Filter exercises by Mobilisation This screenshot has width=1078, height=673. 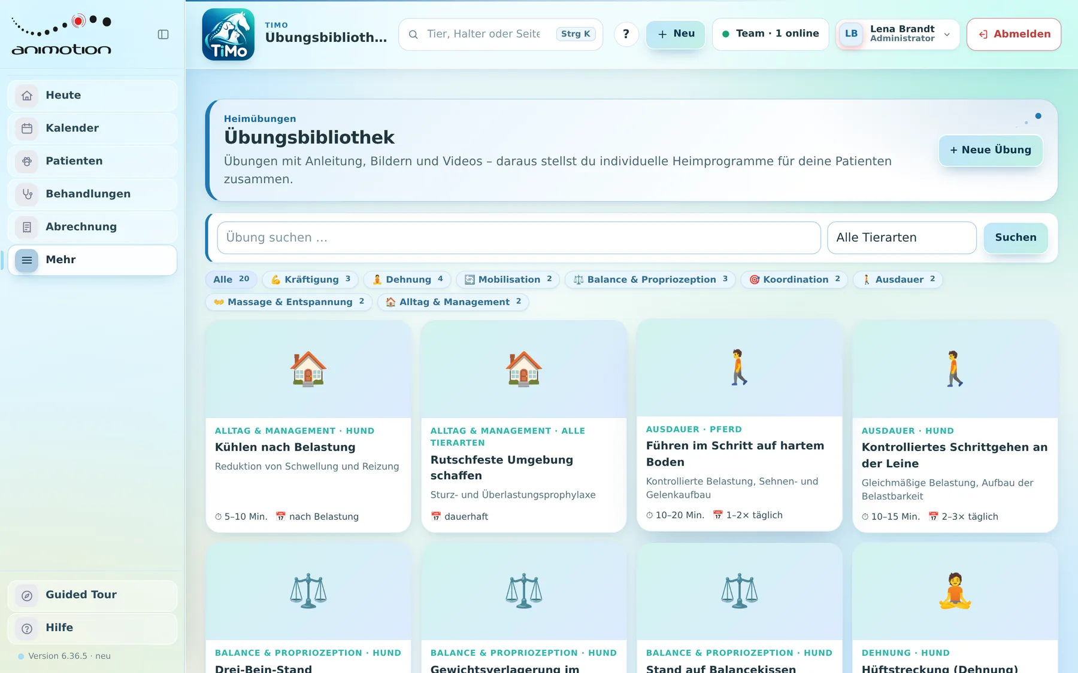[x=508, y=279]
